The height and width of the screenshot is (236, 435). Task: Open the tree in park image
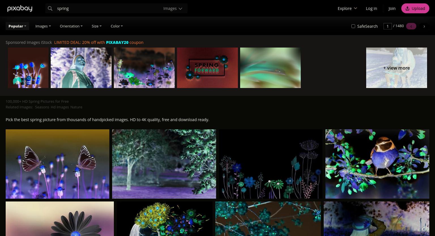pyautogui.click(x=164, y=164)
